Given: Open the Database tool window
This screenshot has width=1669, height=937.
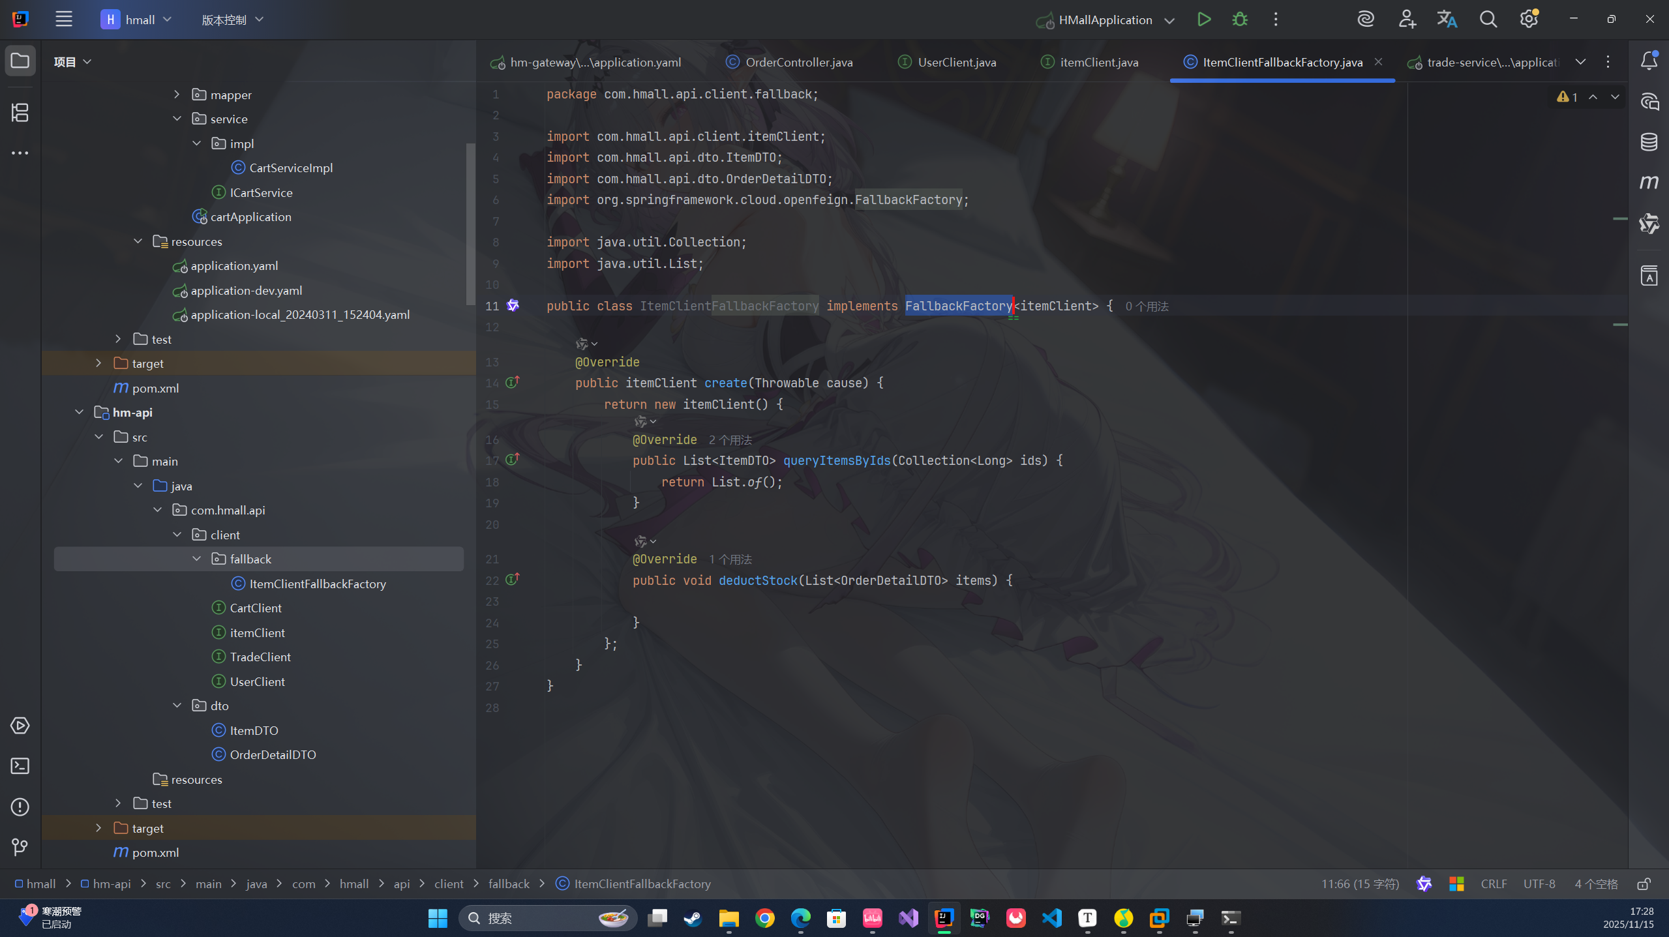Looking at the screenshot, I should tap(1648, 141).
